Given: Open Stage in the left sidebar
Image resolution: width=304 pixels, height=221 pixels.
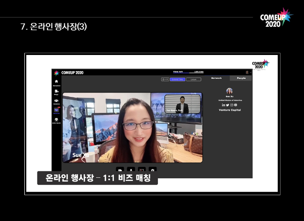Looking at the screenshot, I should pos(57,92).
